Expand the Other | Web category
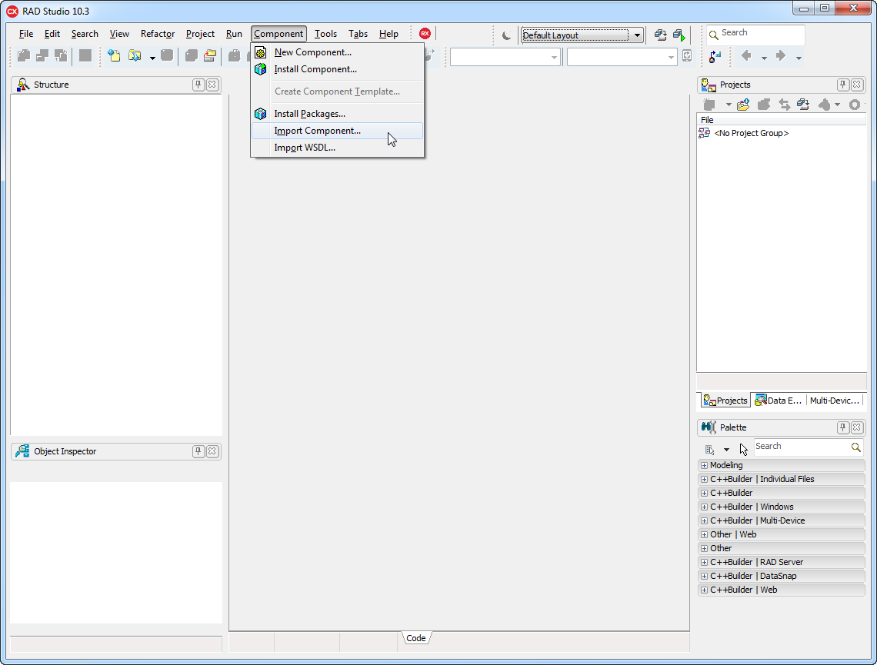 pyautogui.click(x=704, y=534)
